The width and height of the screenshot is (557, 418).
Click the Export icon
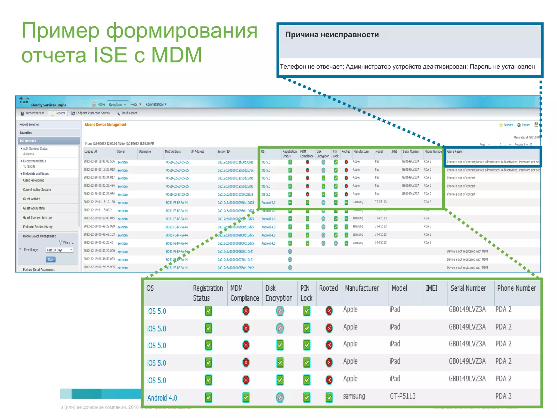pos(519,125)
